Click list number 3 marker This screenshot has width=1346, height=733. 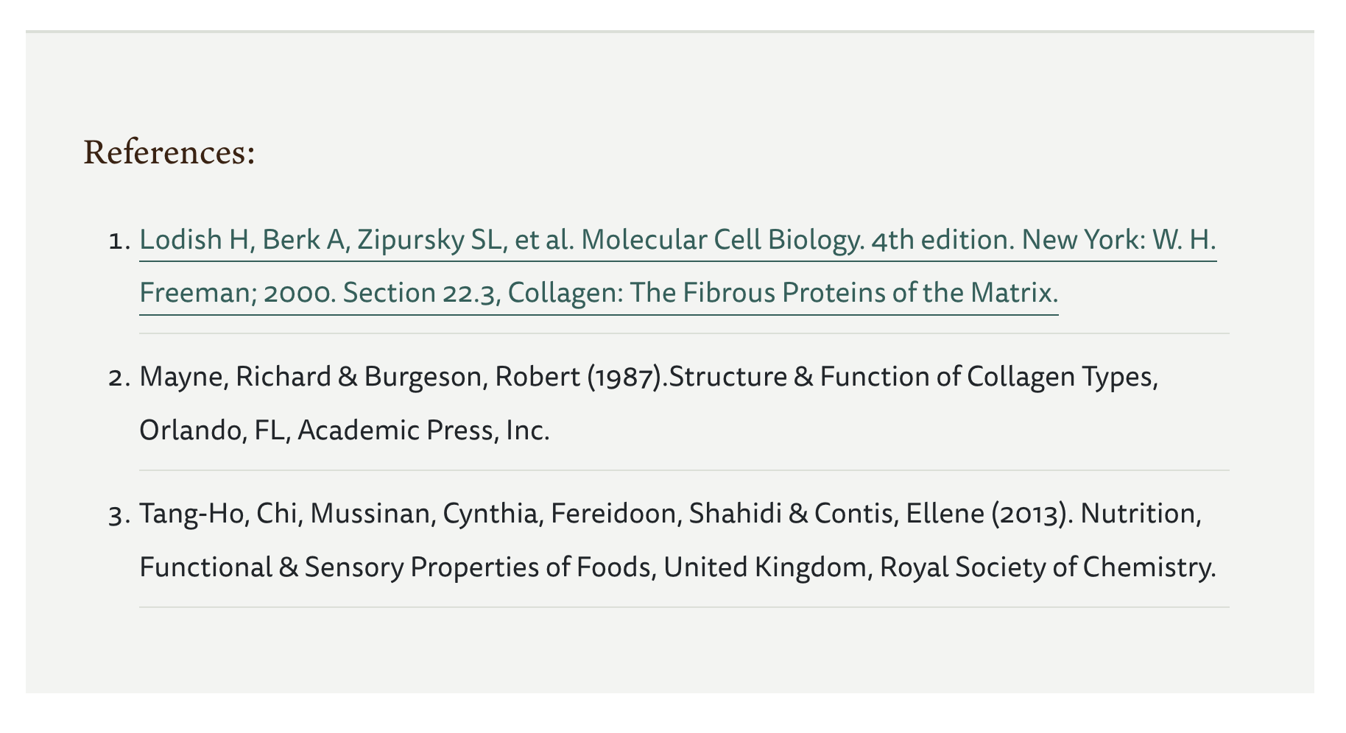tap(119, 515)
